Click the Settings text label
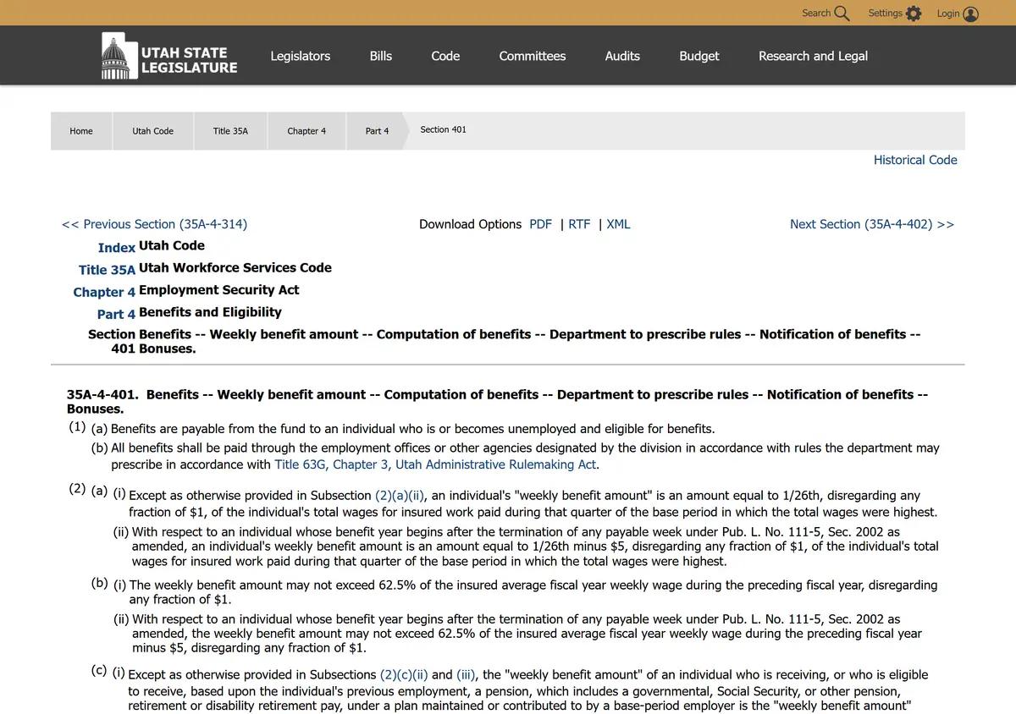The width and height of the screenshot is (1016, 714). 886,13
